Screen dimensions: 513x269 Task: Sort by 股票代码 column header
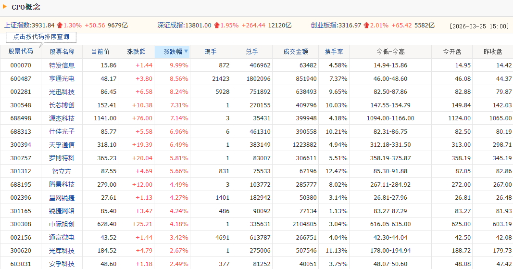click(x=21, y=51)
